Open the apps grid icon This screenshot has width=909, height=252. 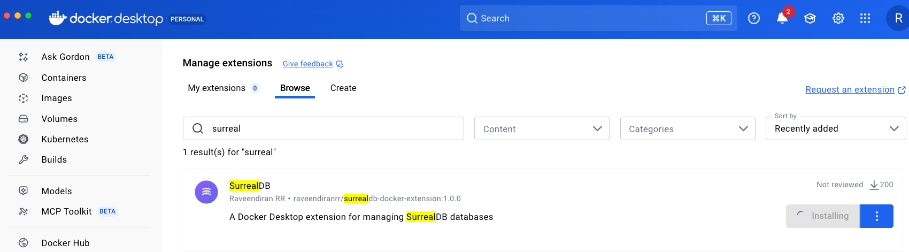click(x=865, y=18)
